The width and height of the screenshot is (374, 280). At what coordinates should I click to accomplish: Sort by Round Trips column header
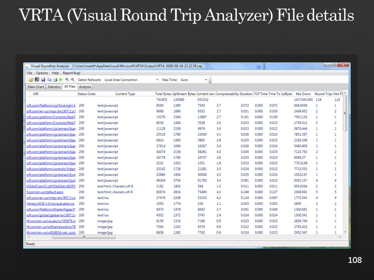pos(323,94)
